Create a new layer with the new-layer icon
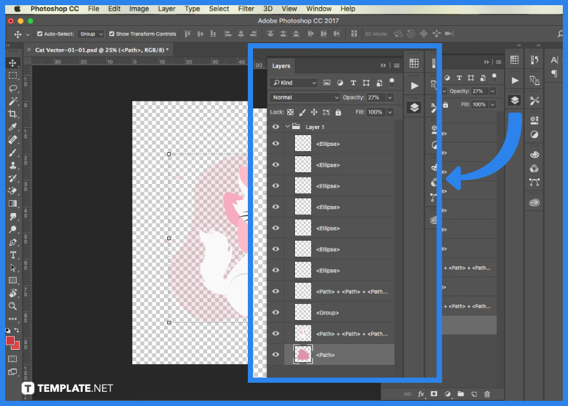The image size is (568, 406). click(474, 394)
